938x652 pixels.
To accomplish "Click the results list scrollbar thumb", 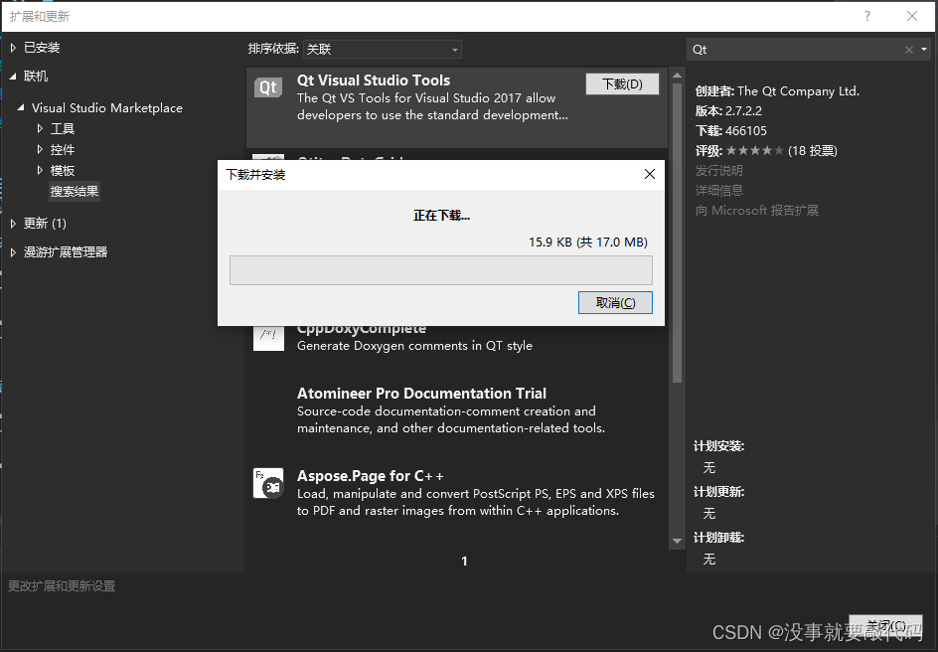I will coord(678,234).
